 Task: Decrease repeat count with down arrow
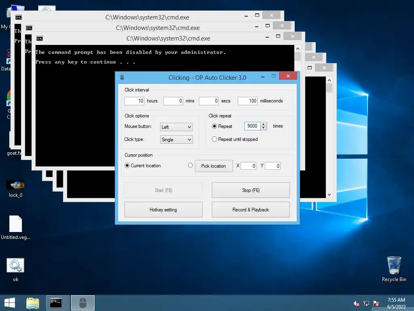coord(263,128)
